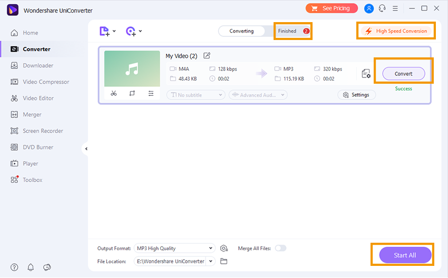Open the File Location folder icon

[x=224, y=261]
